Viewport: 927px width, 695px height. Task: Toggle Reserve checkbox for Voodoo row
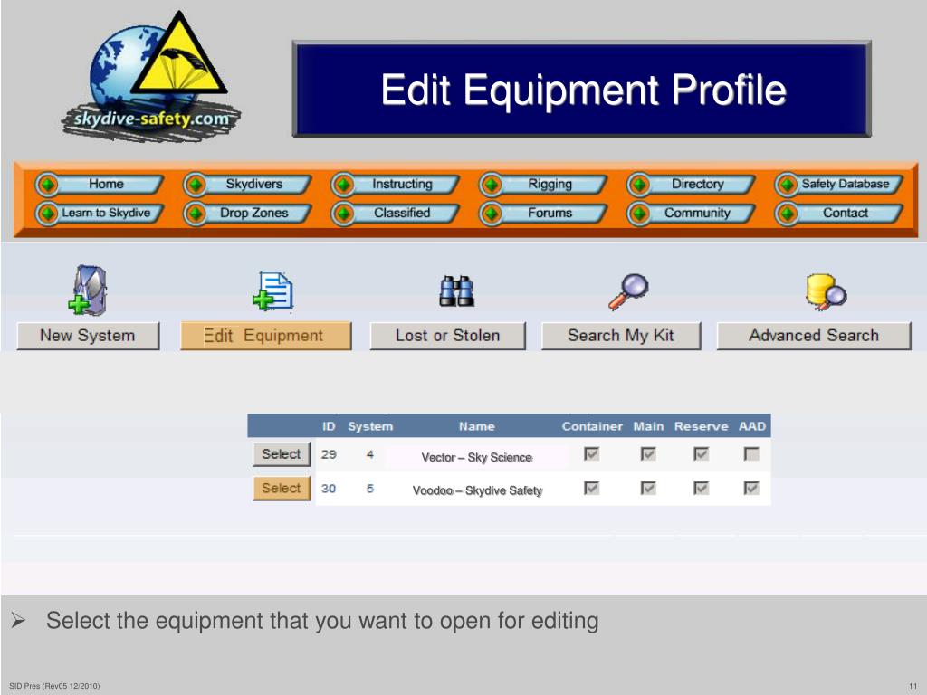click(702, 488)
